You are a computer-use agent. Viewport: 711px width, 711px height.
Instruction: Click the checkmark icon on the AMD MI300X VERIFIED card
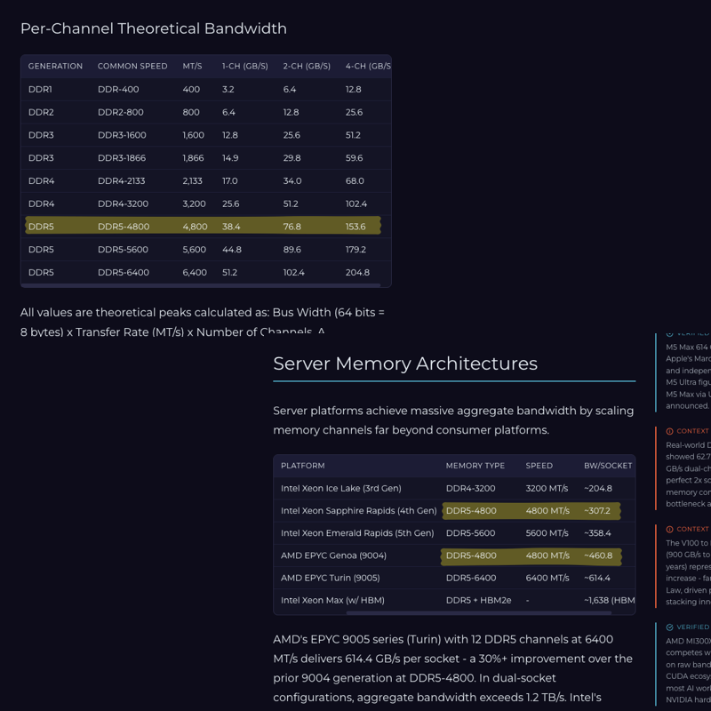669,627
